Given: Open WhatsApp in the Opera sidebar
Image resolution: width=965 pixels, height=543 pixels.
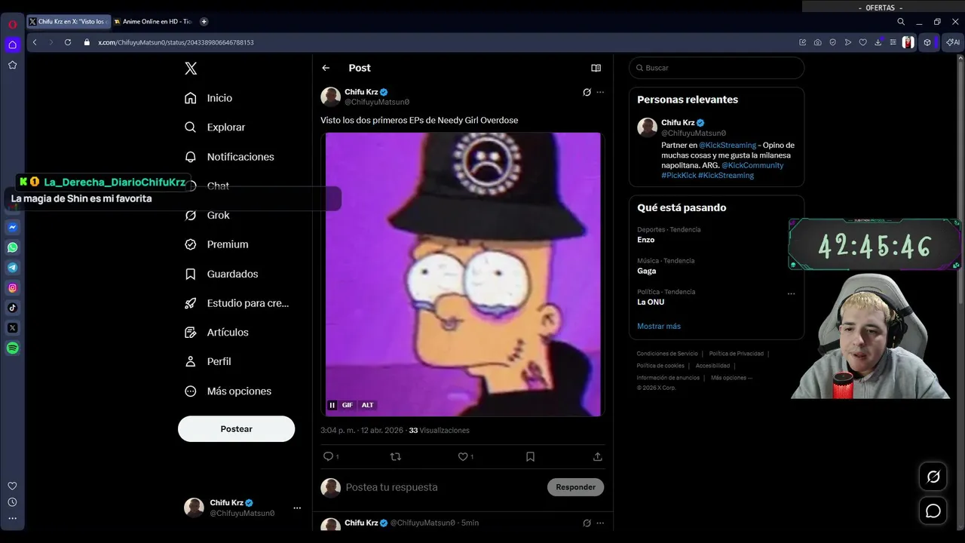Looking at the screenshot, I should [12, 247].
